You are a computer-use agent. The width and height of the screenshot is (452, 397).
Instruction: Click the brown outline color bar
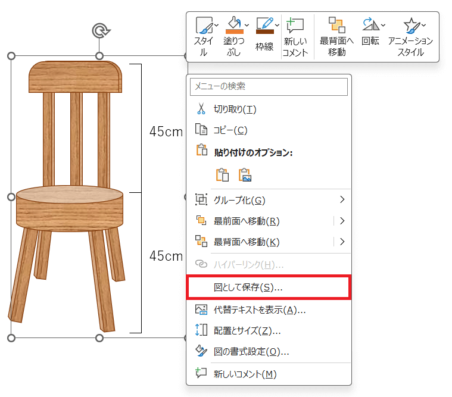point(265,32)
